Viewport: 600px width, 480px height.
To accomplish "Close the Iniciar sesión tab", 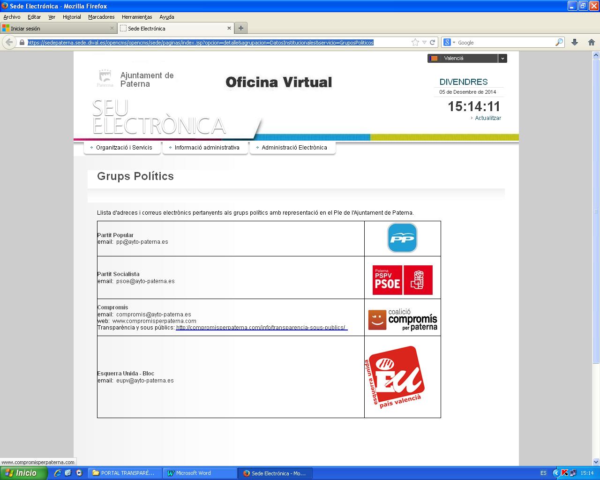I will tap(112, 28).
